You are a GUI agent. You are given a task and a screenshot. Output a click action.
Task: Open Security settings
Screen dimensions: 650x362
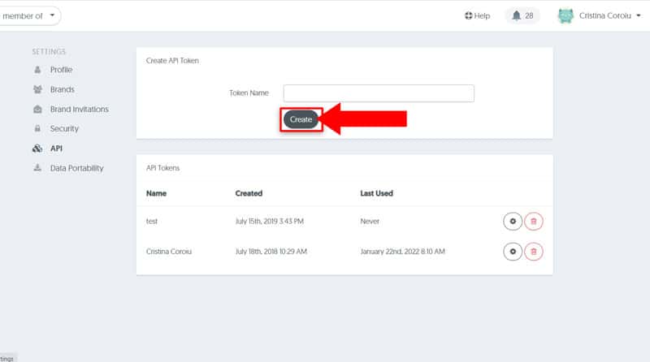pyautogui.click(x=64, y=129)
